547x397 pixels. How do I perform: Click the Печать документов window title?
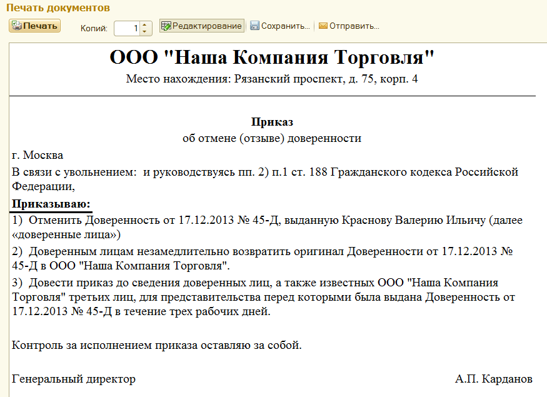pyautogui.click(x=58, y=8)
